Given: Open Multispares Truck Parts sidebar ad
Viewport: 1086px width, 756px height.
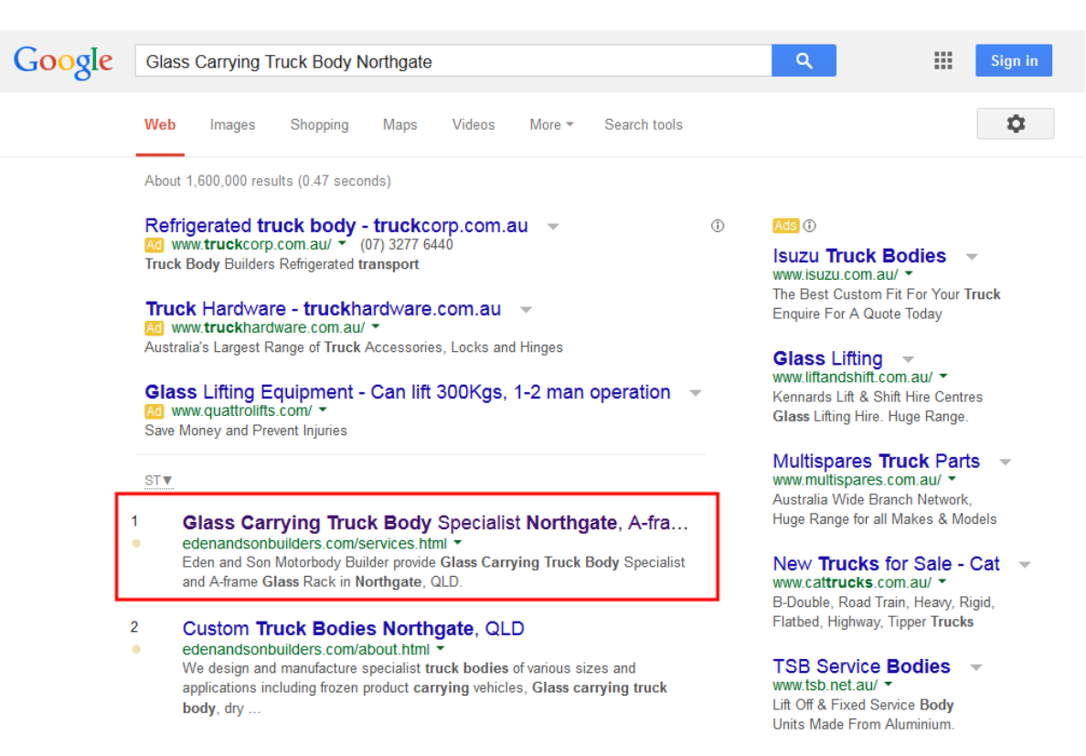Looking at the screenshot, I should (x=876, y=461).
